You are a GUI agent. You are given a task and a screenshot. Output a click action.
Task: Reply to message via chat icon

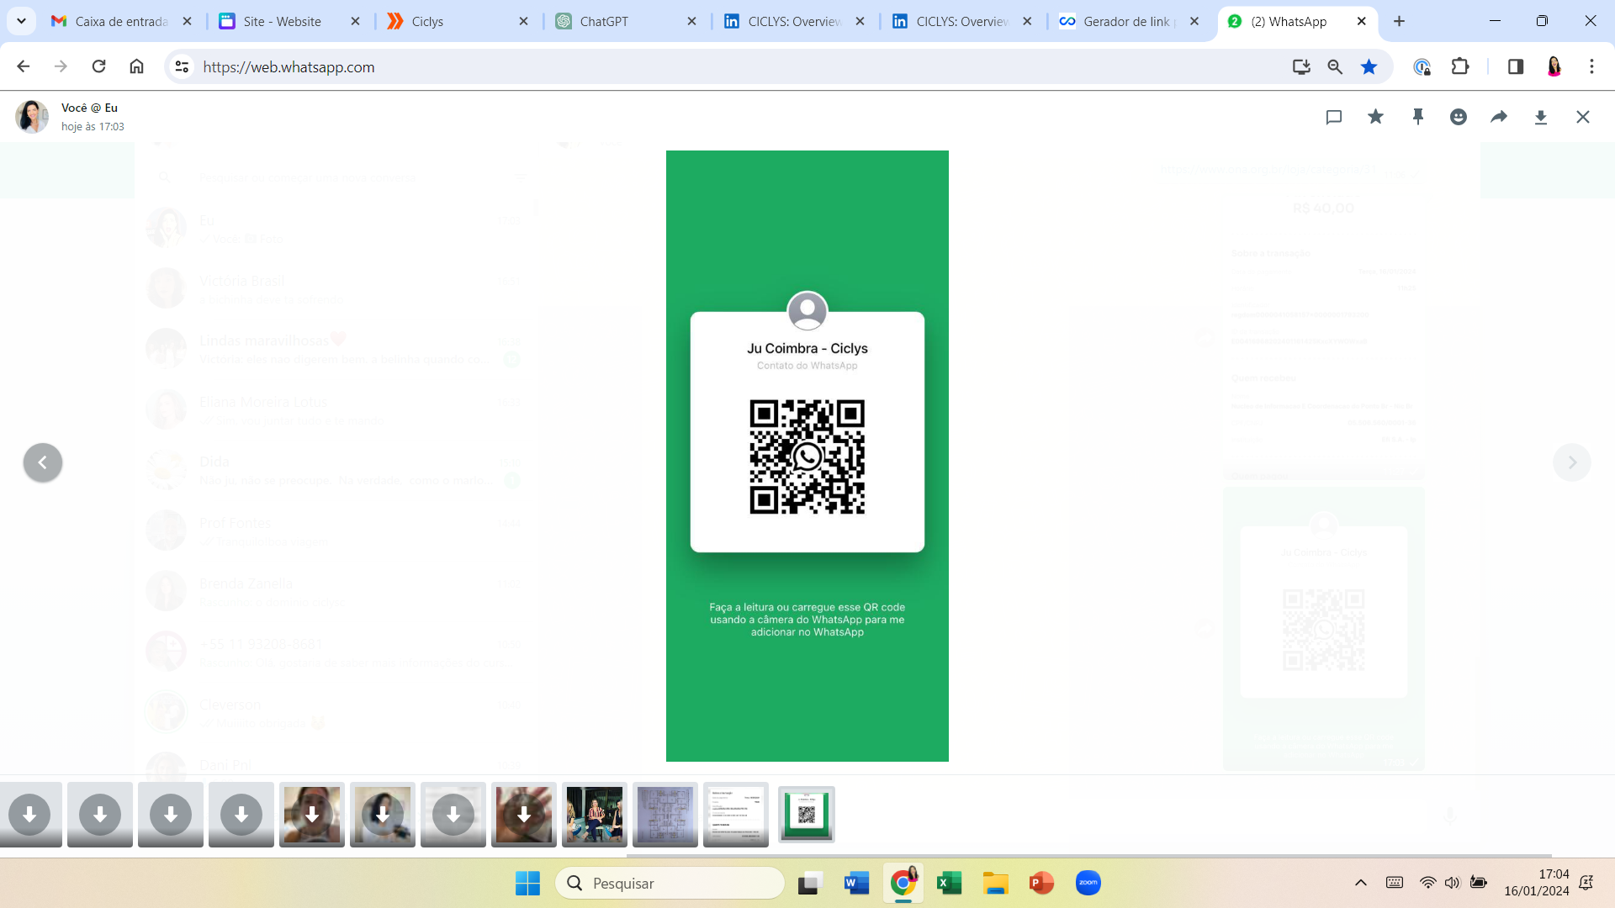(x=1333, y=117)
